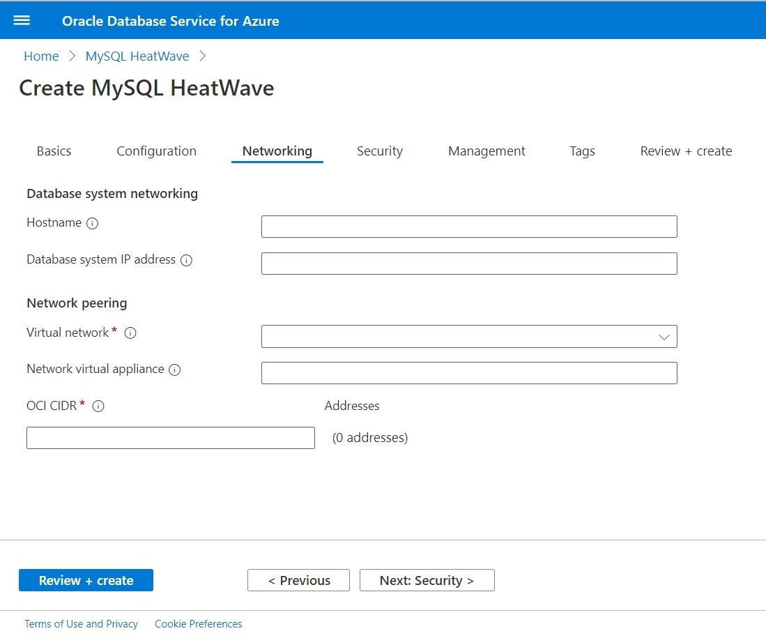Follow the MySQL HeatWave breadcrumb link
This screenshot has height=638, width=766.
(x=137, y=56)
